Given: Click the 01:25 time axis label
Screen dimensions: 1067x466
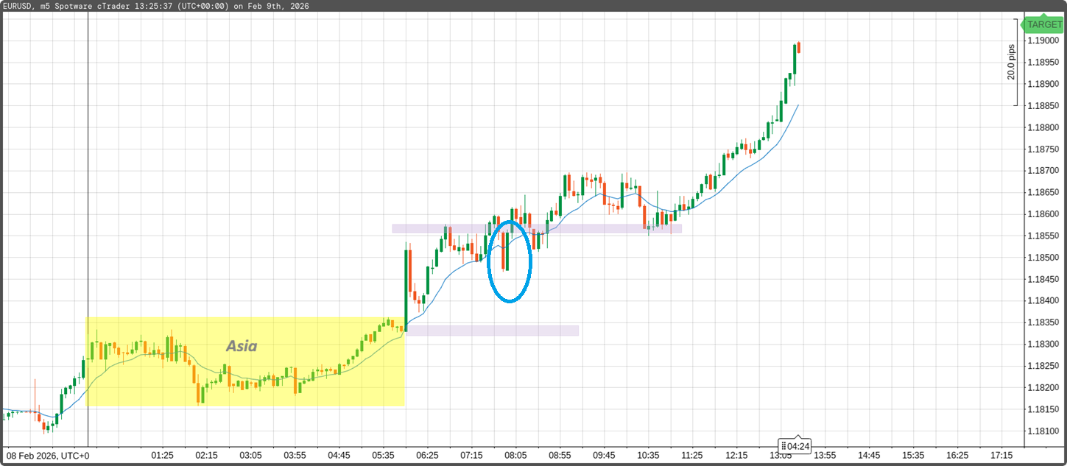Looking at the screenshot, I should [x=162, y=455].
